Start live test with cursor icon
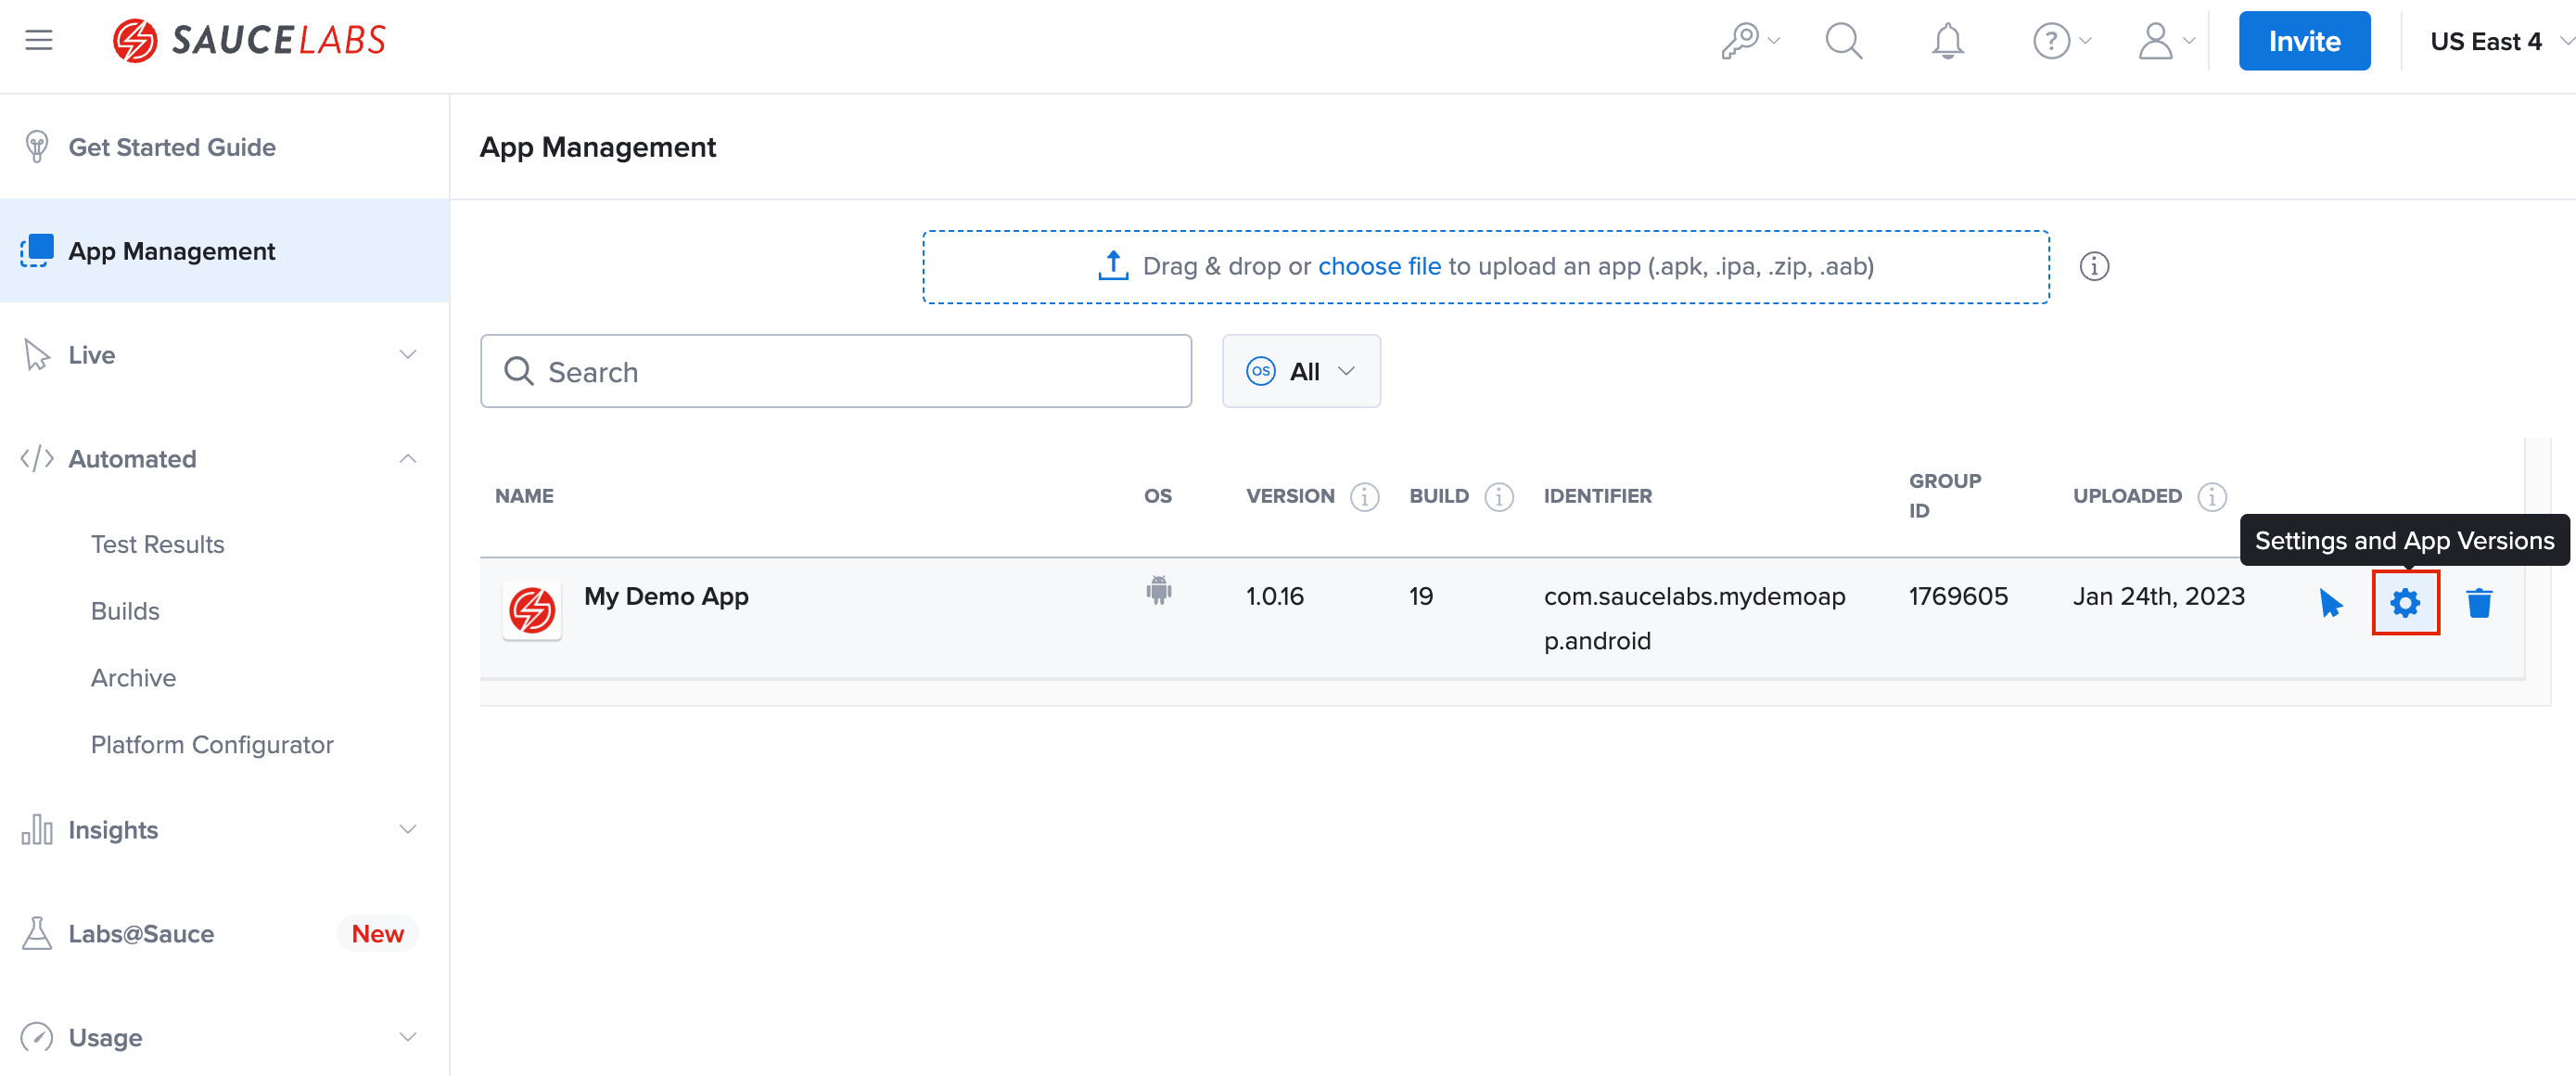Image resolution: width=2576 pixels, height=1076 pixels. (x=2330, y=603)
